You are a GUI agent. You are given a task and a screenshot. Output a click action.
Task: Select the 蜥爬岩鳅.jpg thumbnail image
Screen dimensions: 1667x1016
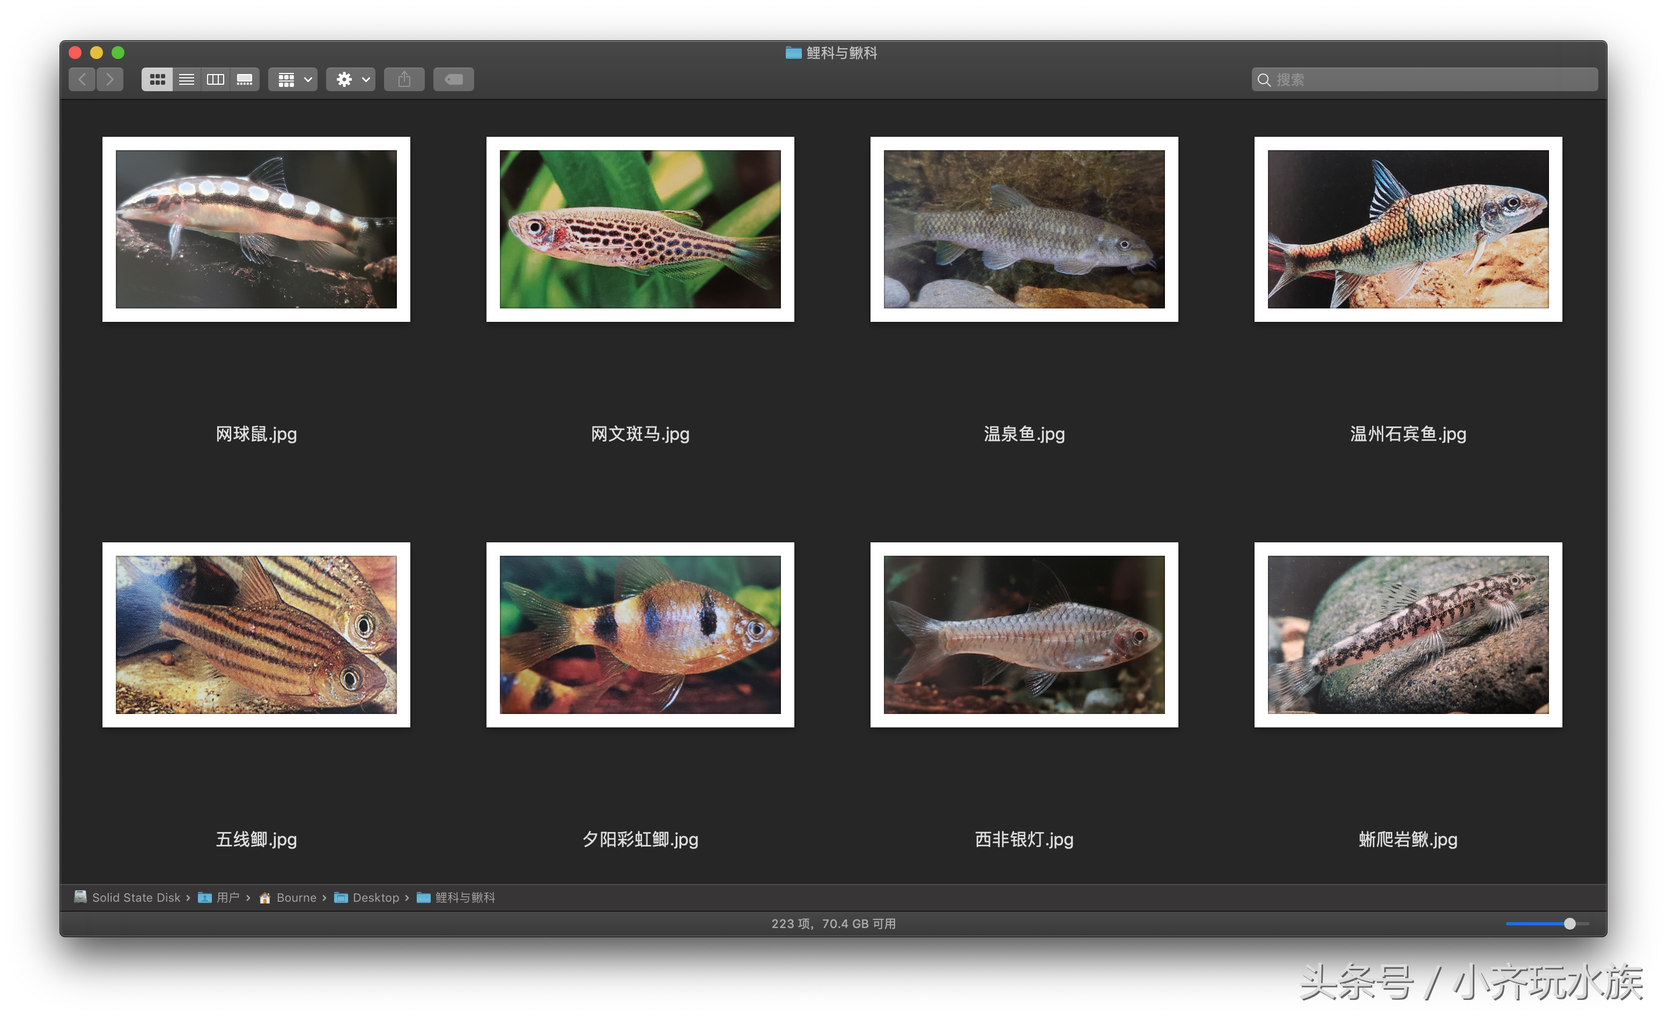pos(1408,635)
